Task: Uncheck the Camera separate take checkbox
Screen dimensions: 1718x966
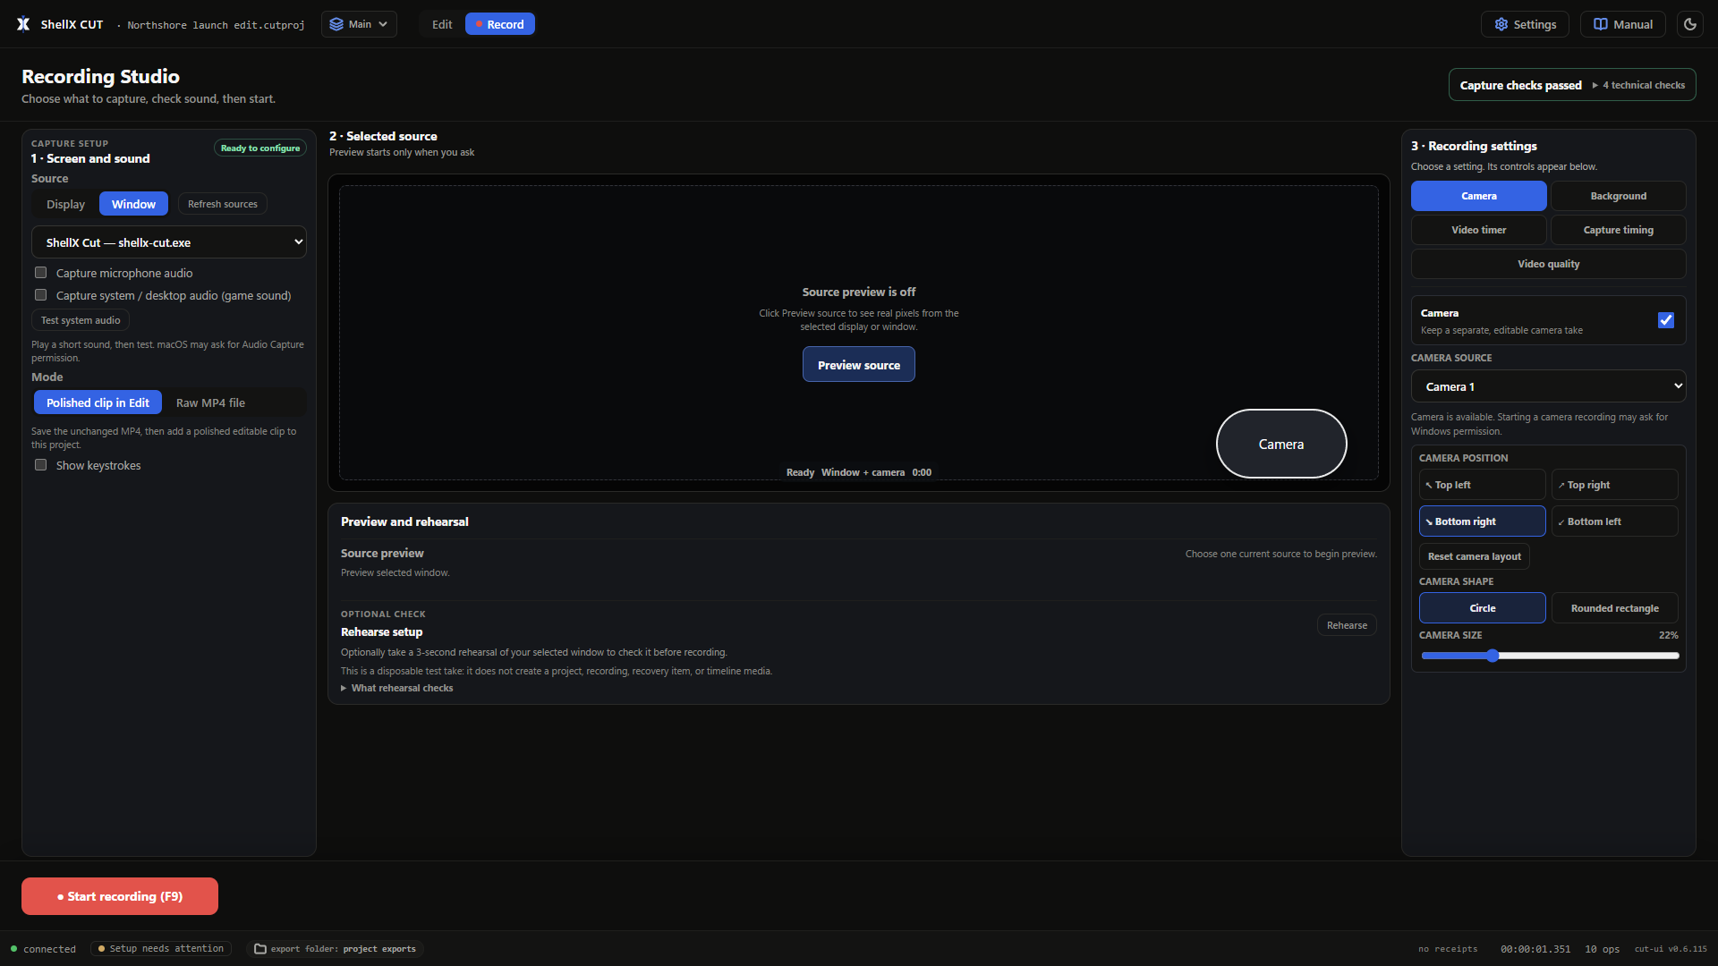Action: [x=1666, y=320]
